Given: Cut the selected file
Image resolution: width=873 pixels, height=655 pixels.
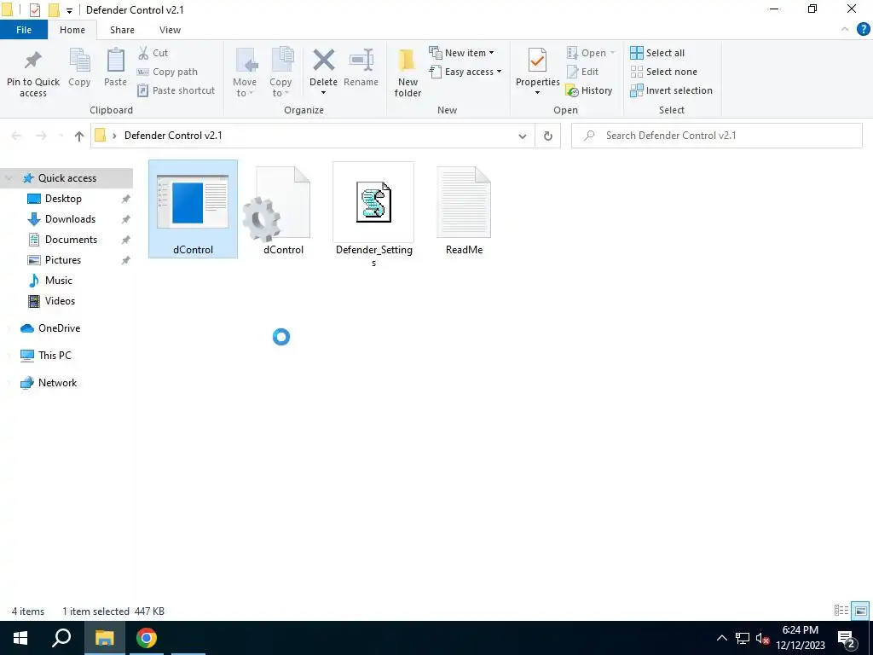Looking at the screenshot, I should [153, 53].
